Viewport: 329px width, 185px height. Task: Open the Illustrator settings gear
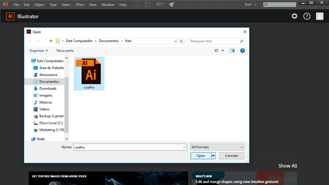(x=294, y=16)
